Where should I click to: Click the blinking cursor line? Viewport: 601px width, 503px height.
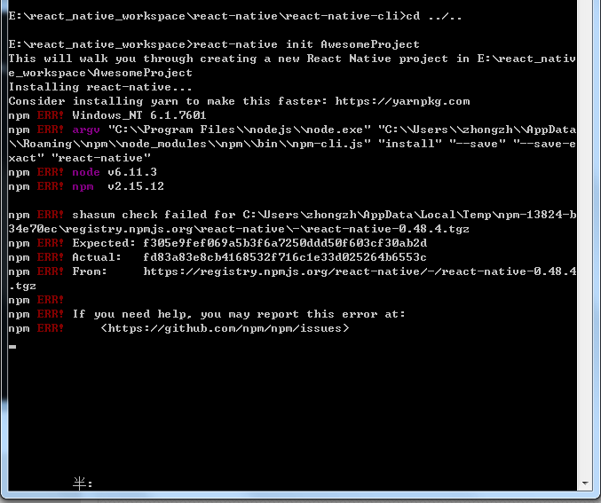point(12,347)
